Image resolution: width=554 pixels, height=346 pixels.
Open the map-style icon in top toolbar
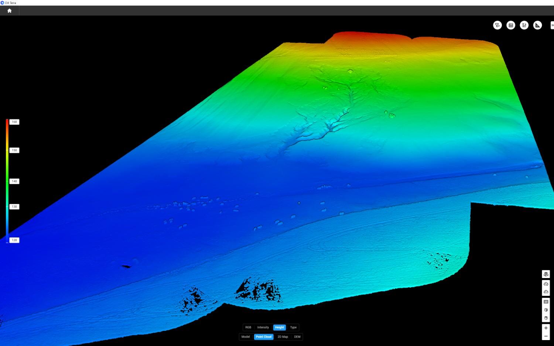(511, 25)
